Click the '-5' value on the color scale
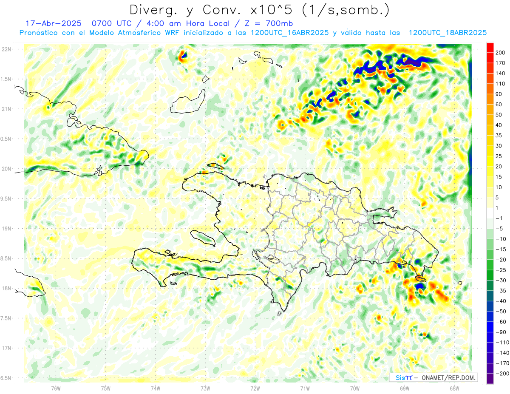510x394 pixels. 499,228
